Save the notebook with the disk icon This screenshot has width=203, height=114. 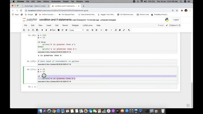click(24, 30)
